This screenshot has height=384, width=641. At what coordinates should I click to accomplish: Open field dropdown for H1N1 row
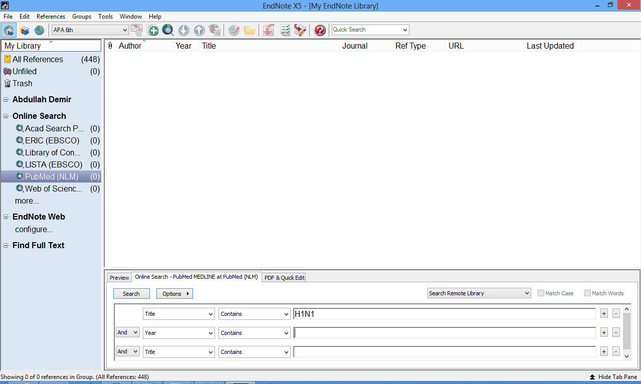pos(179,314)
